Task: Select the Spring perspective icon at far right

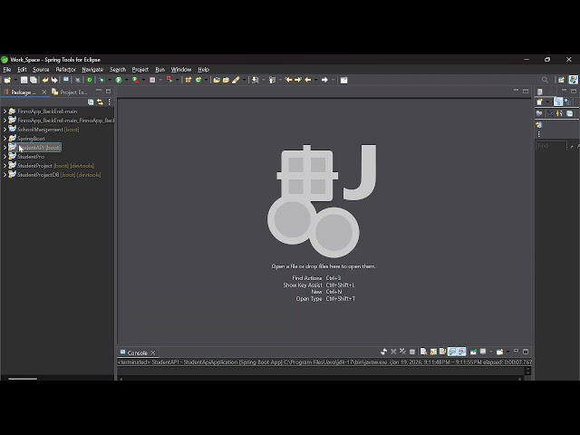Action: (574, 80)
